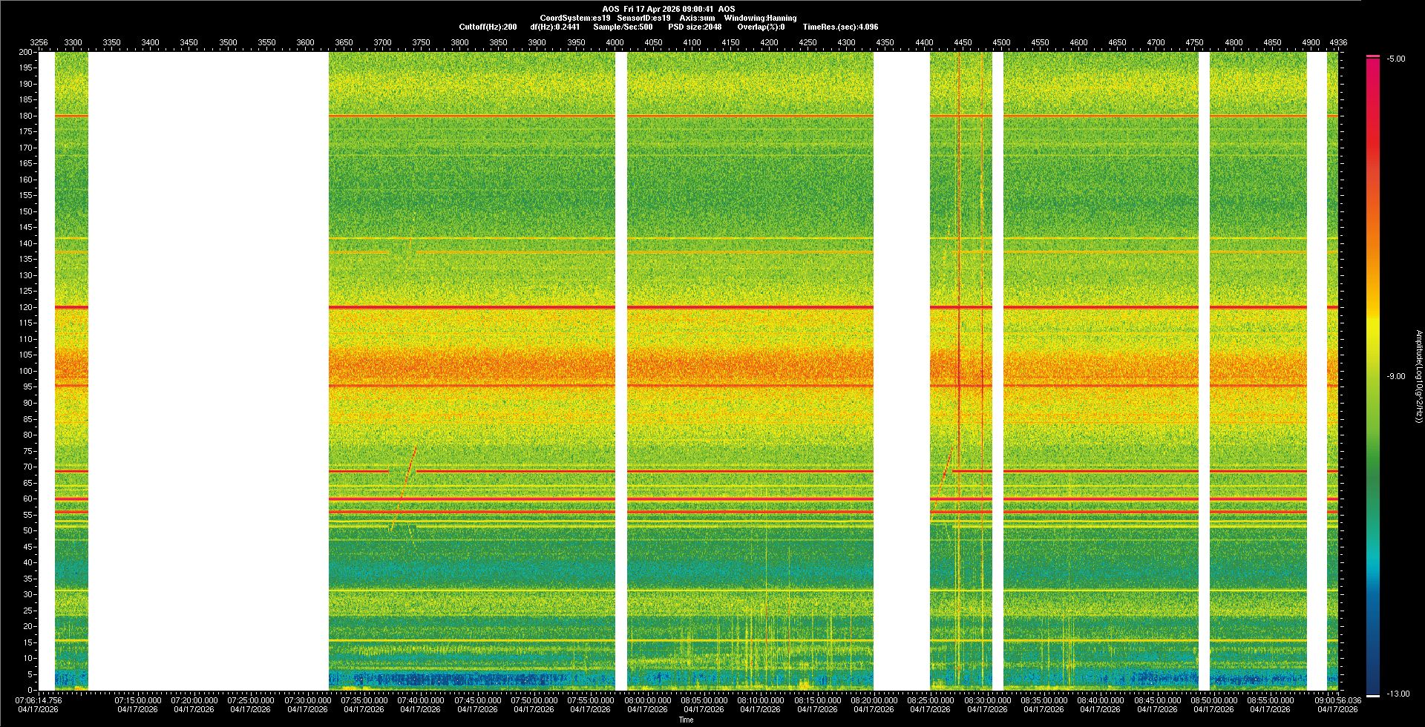Click the start timestamp 07:06:14.756

[x=40, y=700]
